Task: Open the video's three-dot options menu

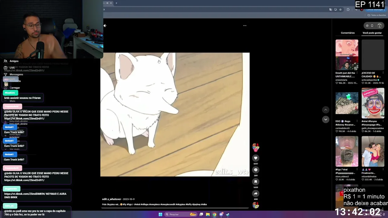Action: 245,25
